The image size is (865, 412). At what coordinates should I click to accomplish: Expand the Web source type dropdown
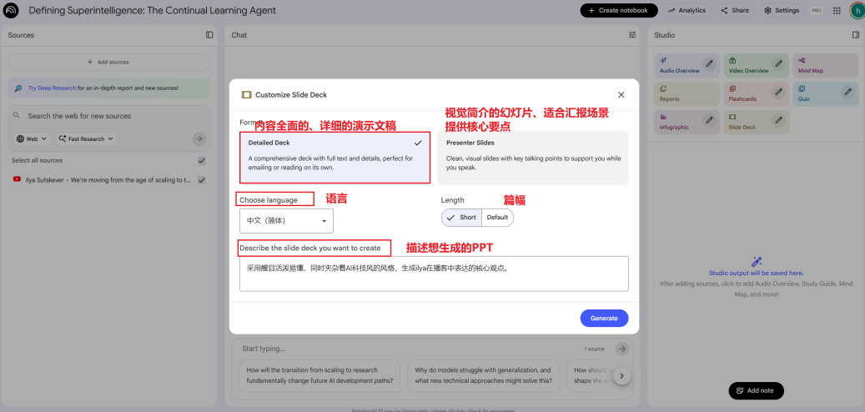click(33, 139)
